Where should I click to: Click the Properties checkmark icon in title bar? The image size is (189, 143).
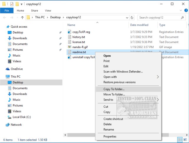coord(12,4)
